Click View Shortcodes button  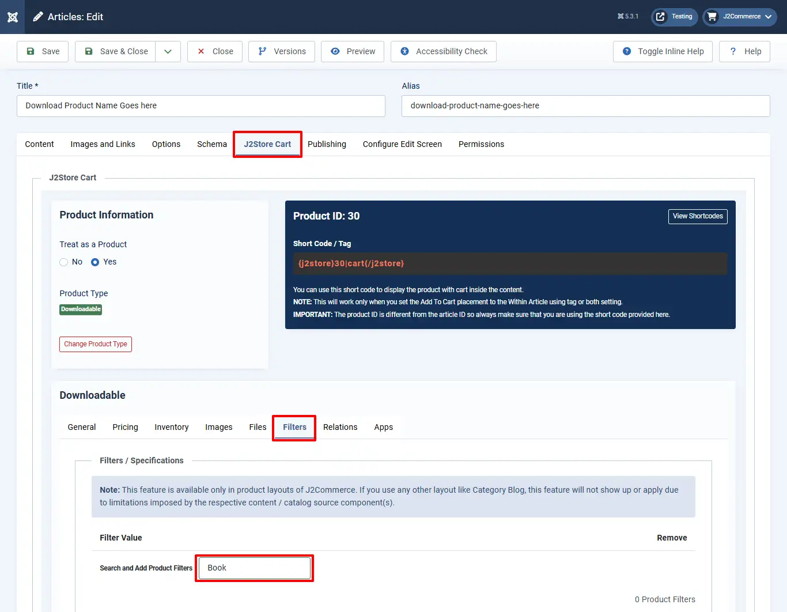(x=698, y=216)
